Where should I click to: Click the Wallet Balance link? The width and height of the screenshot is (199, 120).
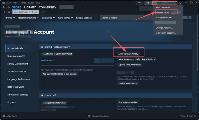click(x=47, y=61)
